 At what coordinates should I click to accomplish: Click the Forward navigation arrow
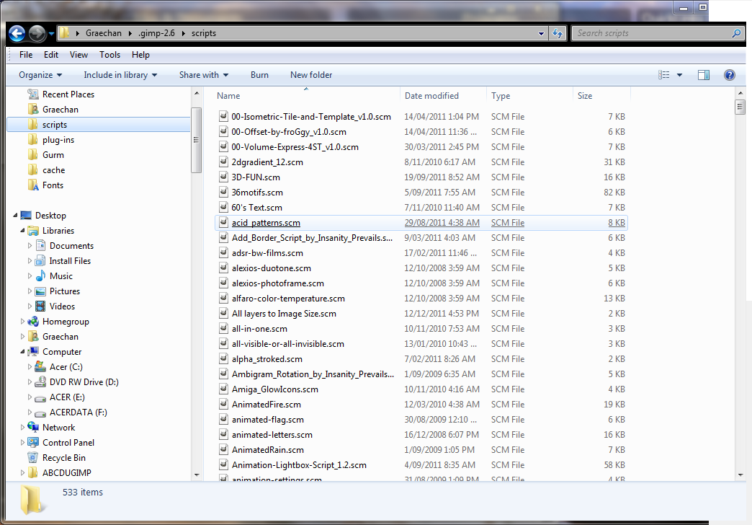coord(37,33)
